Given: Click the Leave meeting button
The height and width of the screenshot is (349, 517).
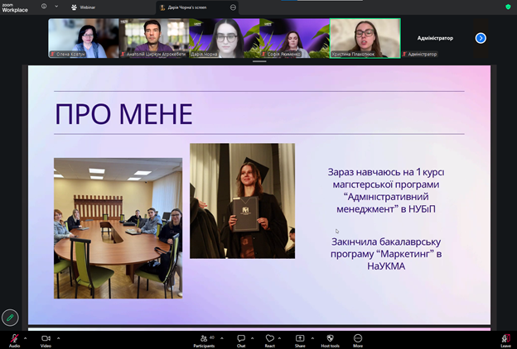Looking at the screenshot, I should [505, 339].
